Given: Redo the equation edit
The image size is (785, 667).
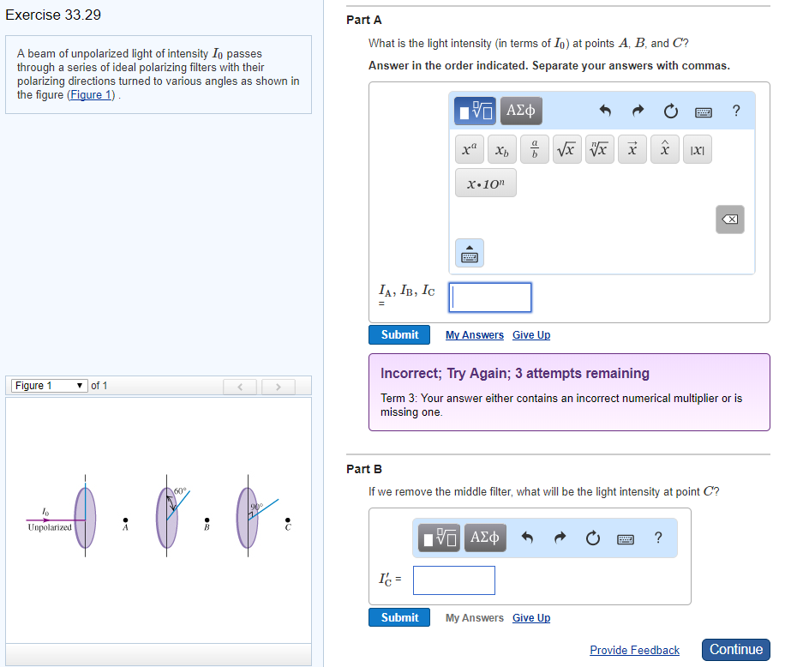Looking at the screenshot, I should 638,111.
